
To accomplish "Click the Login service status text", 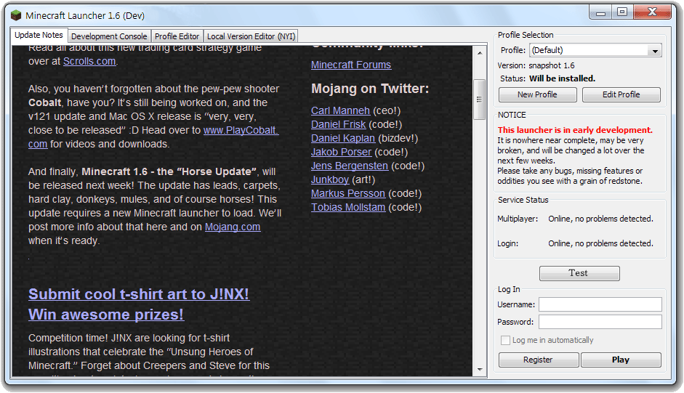I will click(x=600, y=243).
